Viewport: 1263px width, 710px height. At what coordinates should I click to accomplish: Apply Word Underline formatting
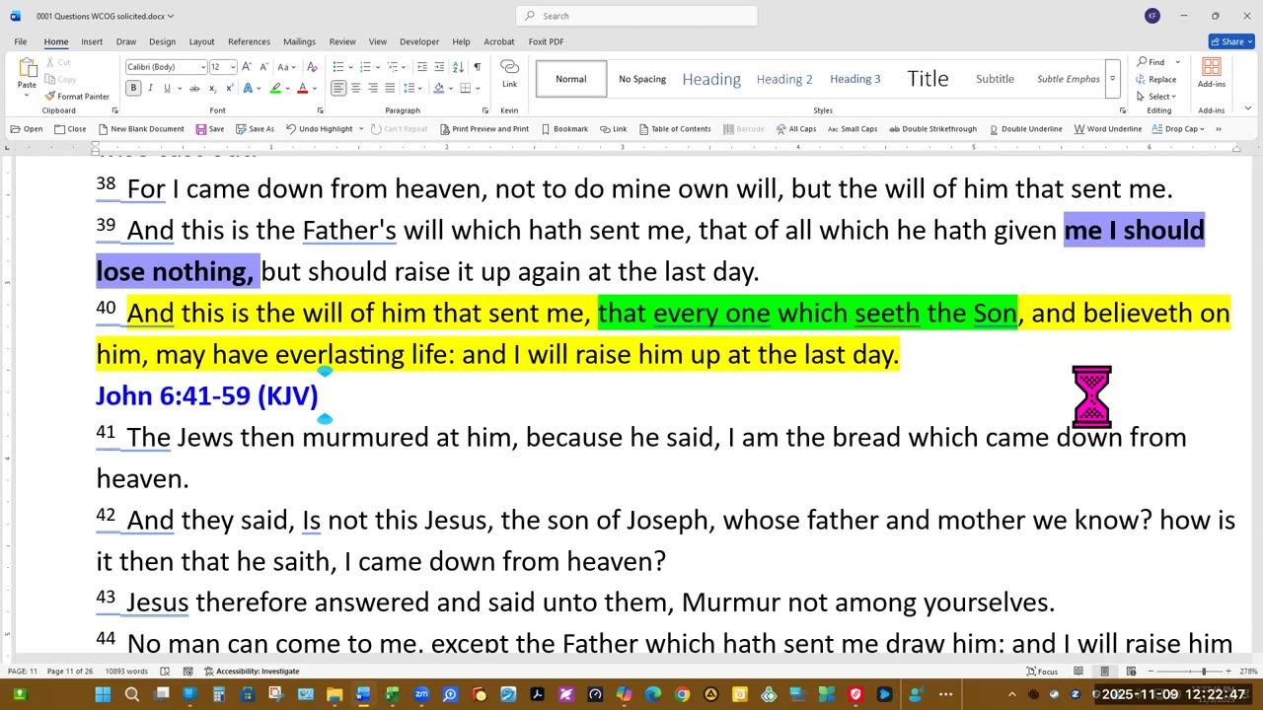point(1108,129)
